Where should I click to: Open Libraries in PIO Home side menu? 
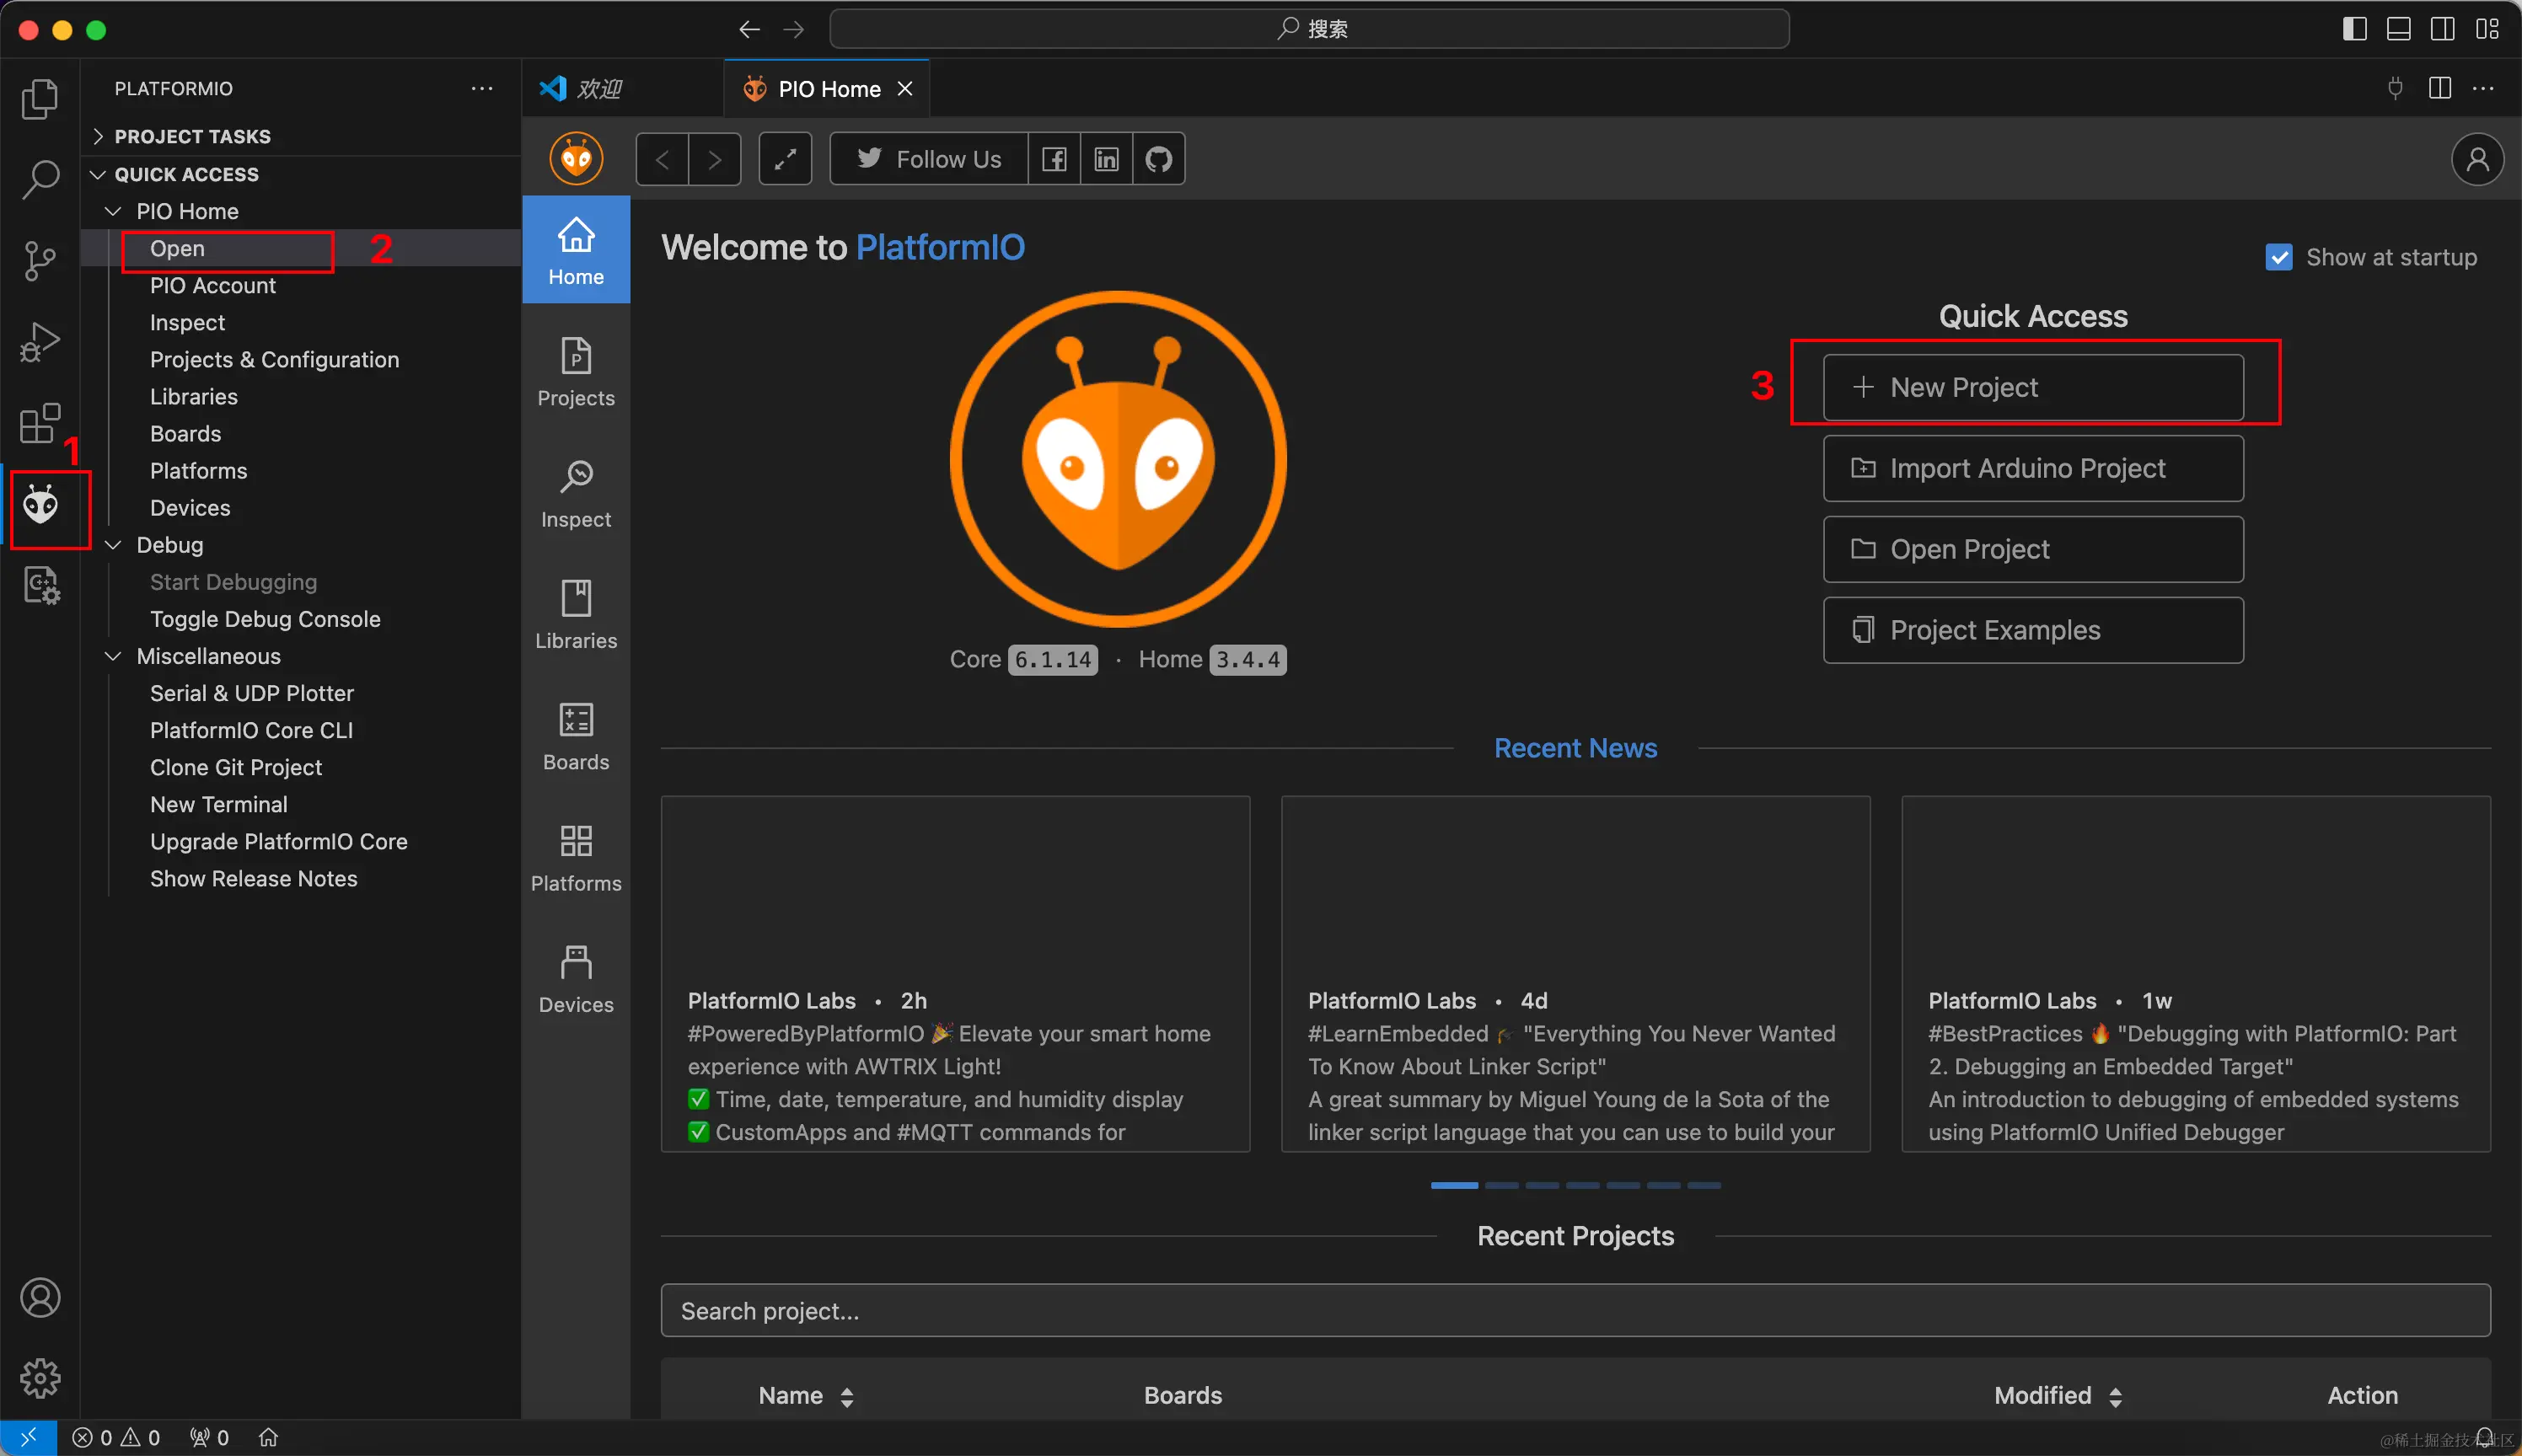point(577,614)
